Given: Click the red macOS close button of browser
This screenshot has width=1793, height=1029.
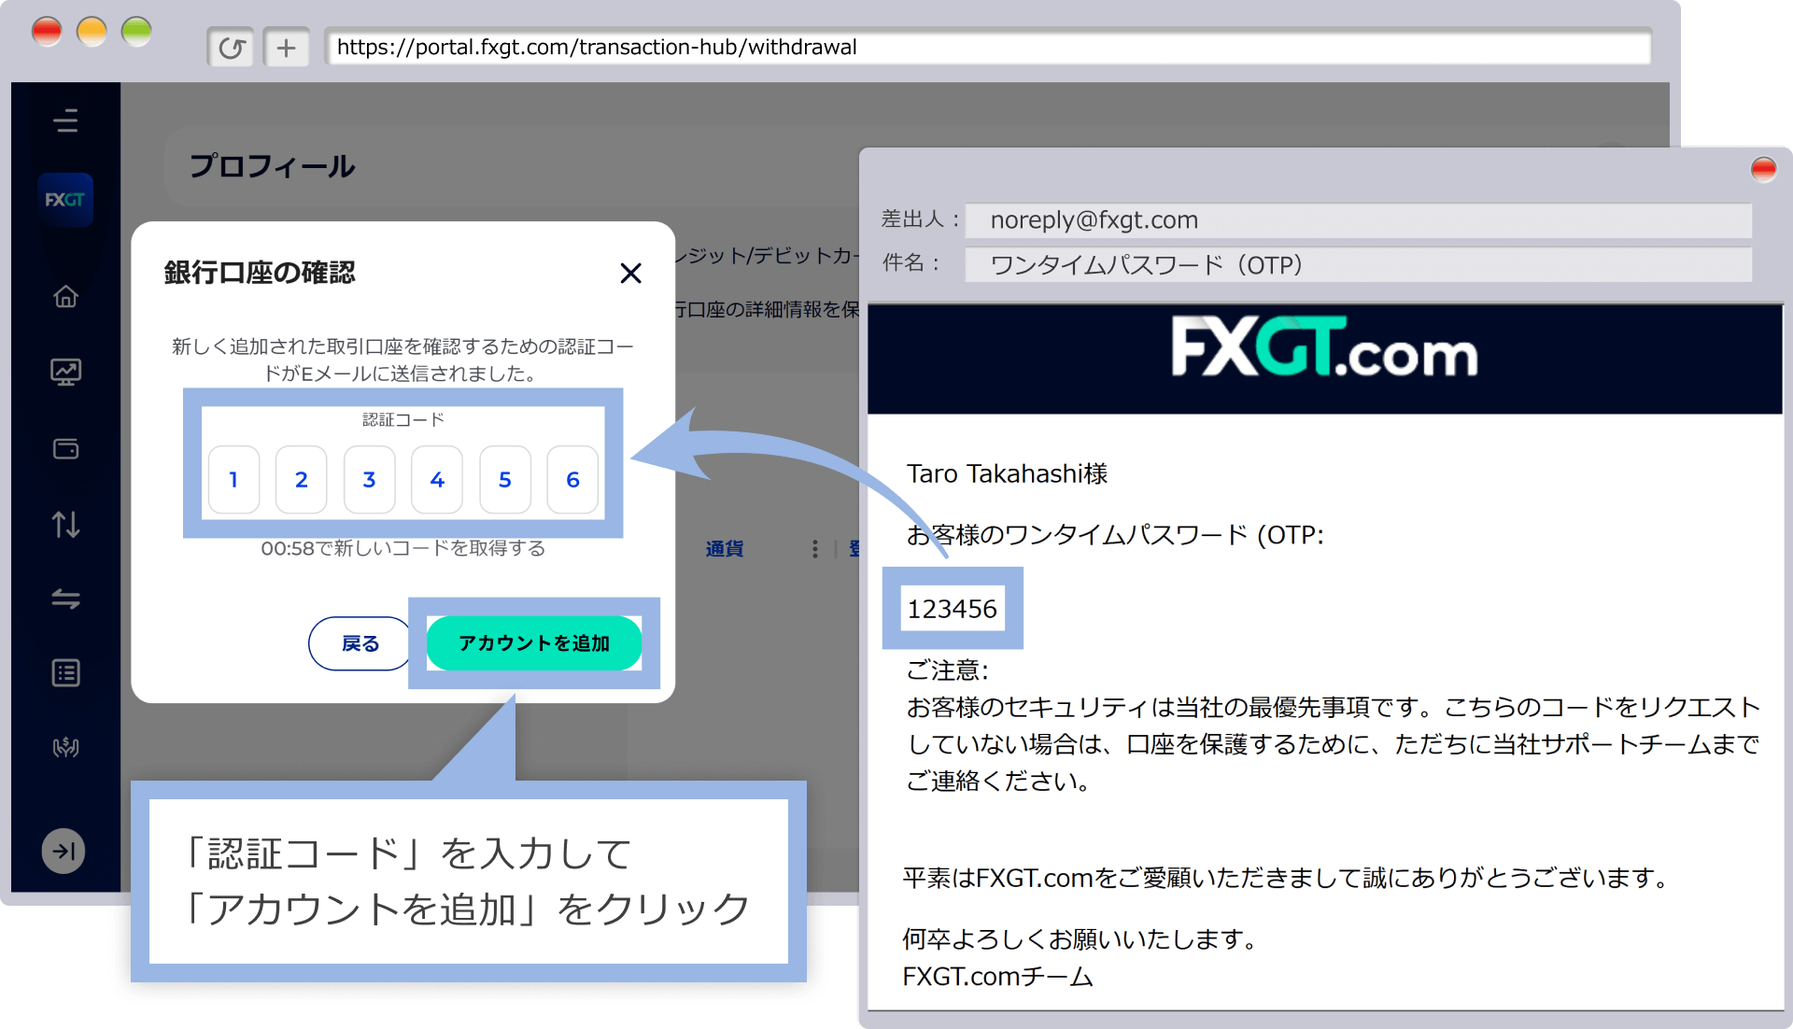Looking at the screenshot, I should click(x=47, y=32).
